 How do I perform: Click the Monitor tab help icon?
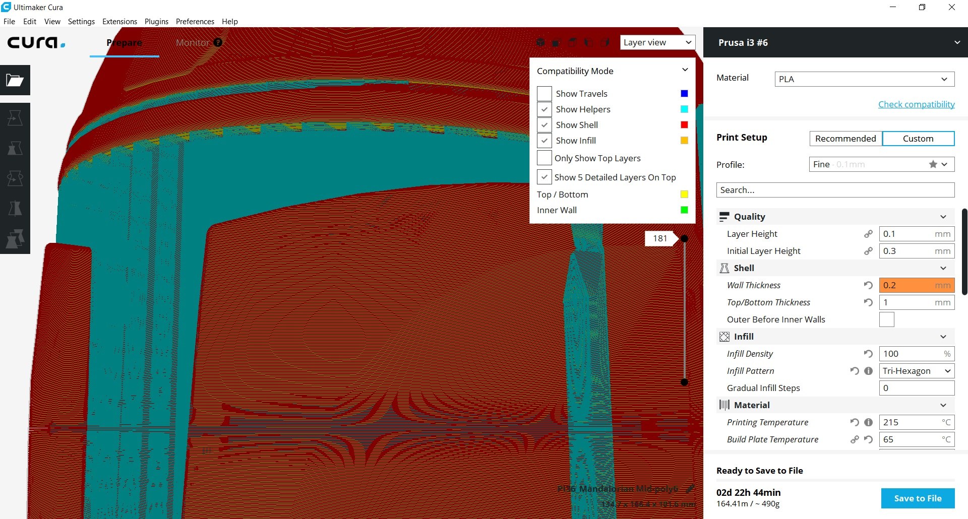coord(218,42)
